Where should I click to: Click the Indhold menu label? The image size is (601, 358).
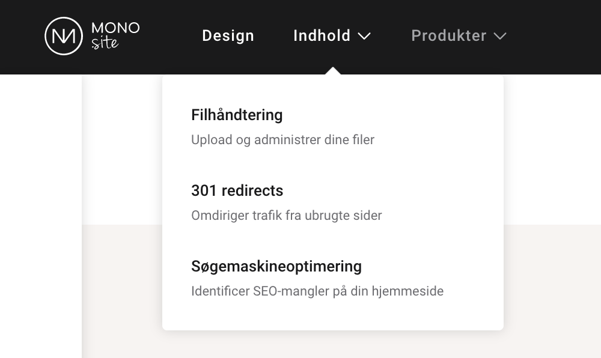[x=322, y=36]
